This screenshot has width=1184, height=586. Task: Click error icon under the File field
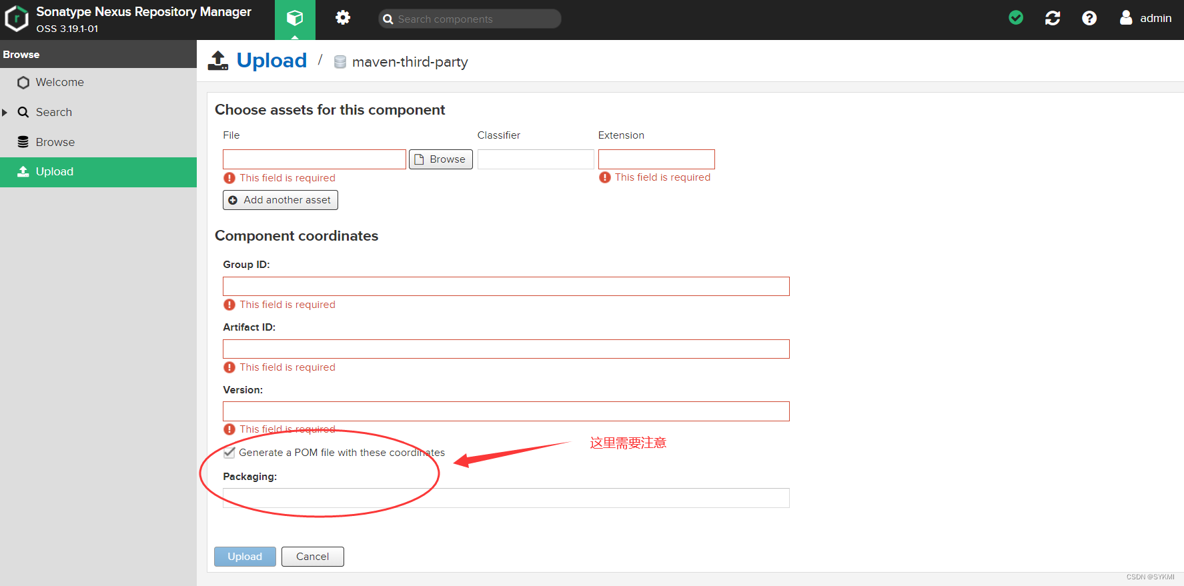pyautogui.click(x=229, y=178)
